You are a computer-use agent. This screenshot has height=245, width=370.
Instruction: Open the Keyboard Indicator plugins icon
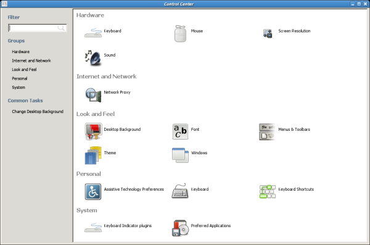coord(93,227)
